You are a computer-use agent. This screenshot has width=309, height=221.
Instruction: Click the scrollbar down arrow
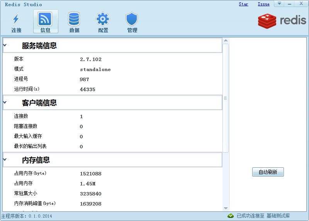226,208
